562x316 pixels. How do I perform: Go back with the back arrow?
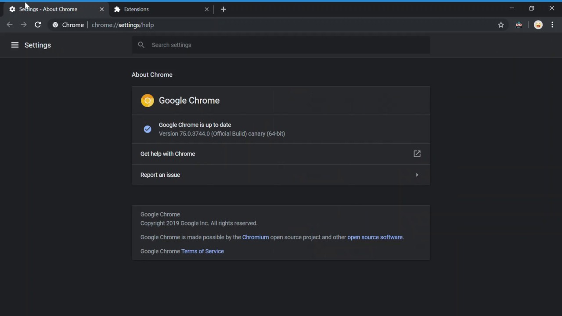click(10, 25)
